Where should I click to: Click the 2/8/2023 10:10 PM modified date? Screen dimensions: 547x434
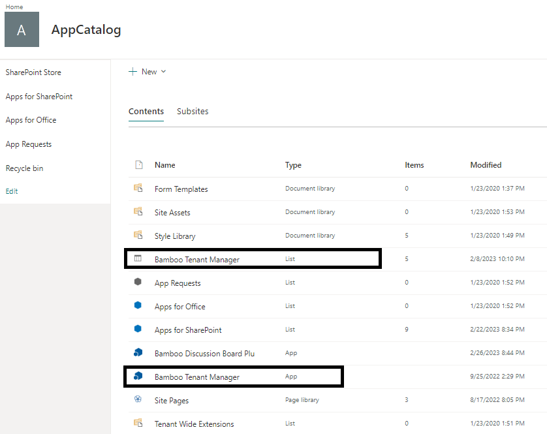click(497, 259)
